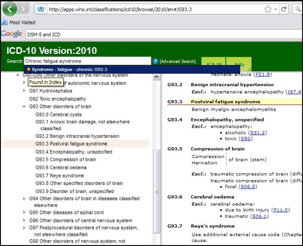303x246 pixels.
Task: Click the Most Visited bookmarks icon
Action: click(x=4, y=22)
